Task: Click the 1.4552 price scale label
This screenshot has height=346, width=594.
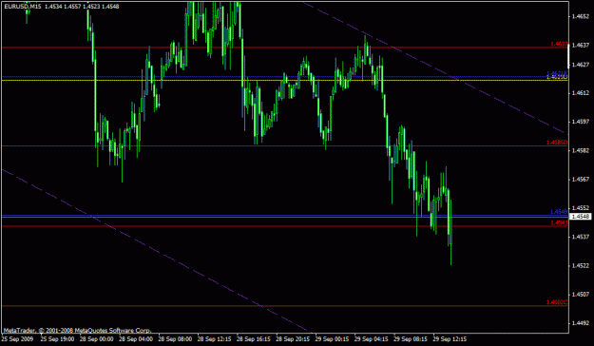Action: 581,208
